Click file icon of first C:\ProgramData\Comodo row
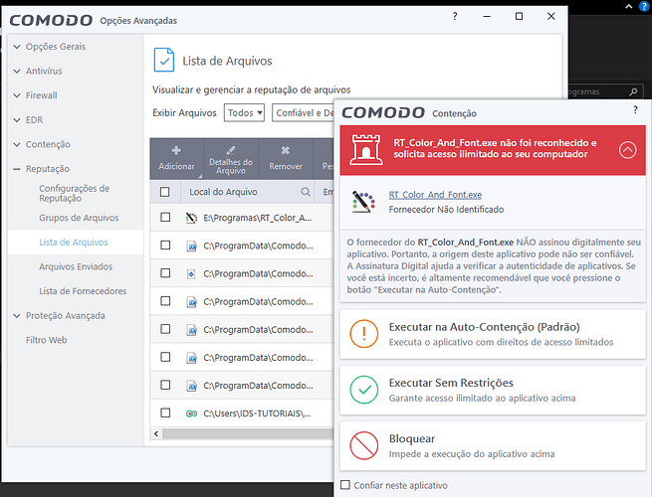652x497 pixels. (191, 246)
